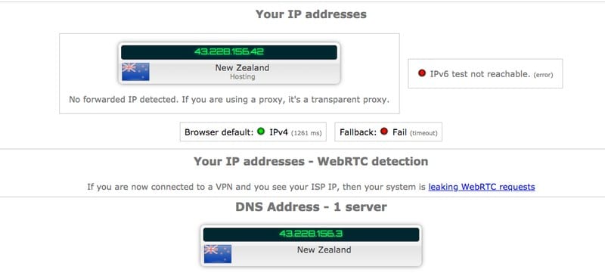
Task: Select the DNS address 43.228.156.3 display
Action: coord(311,234)
